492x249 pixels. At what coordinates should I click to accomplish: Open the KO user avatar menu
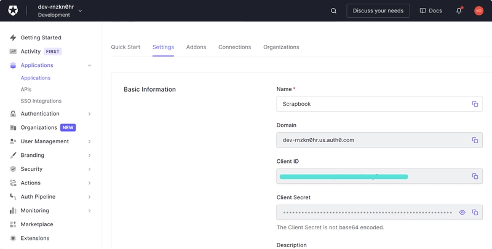tap(478, 10)
